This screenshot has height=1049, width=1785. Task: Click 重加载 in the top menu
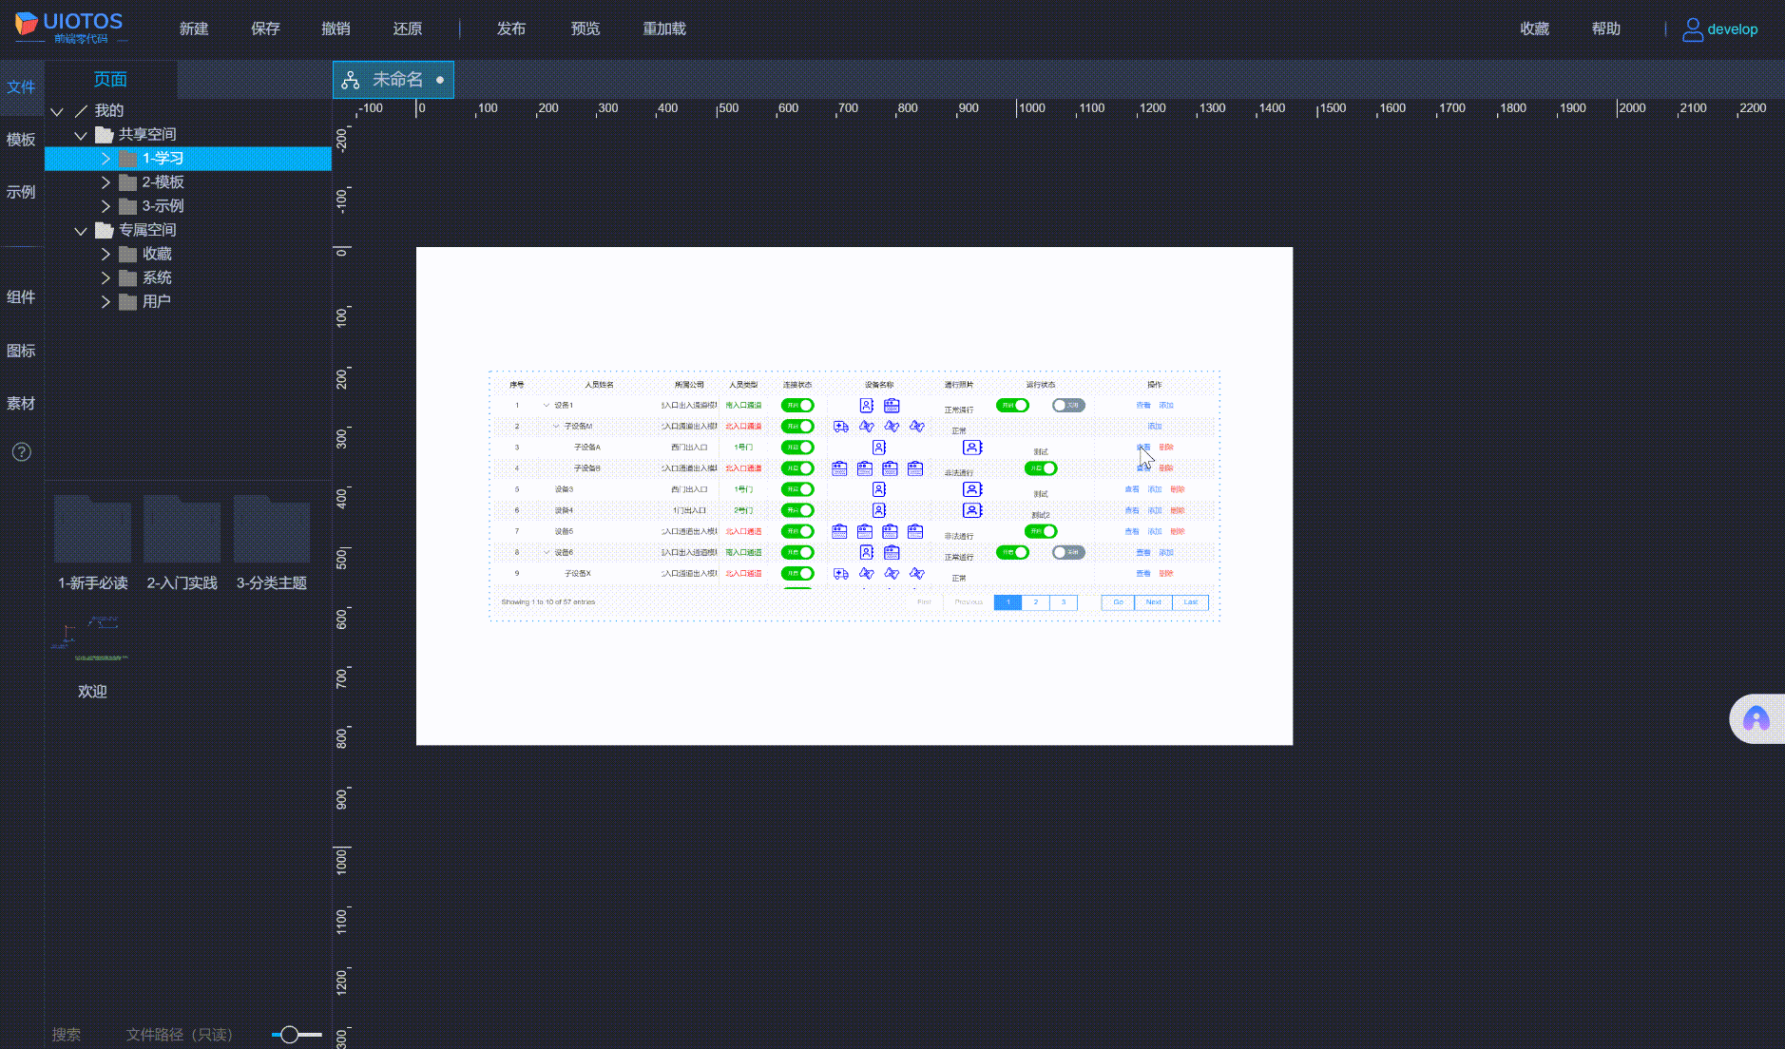[x=664, y=29]
